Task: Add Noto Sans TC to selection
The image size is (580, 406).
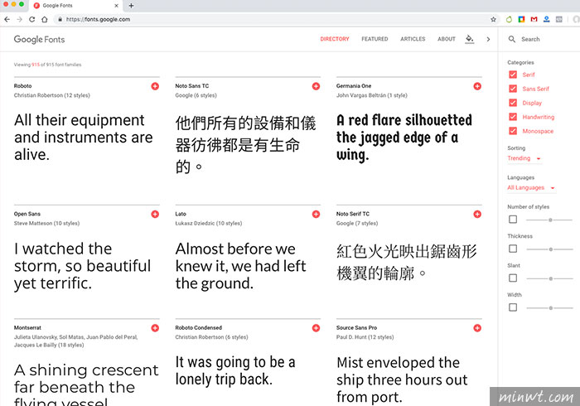Action: tap(316, 86)
